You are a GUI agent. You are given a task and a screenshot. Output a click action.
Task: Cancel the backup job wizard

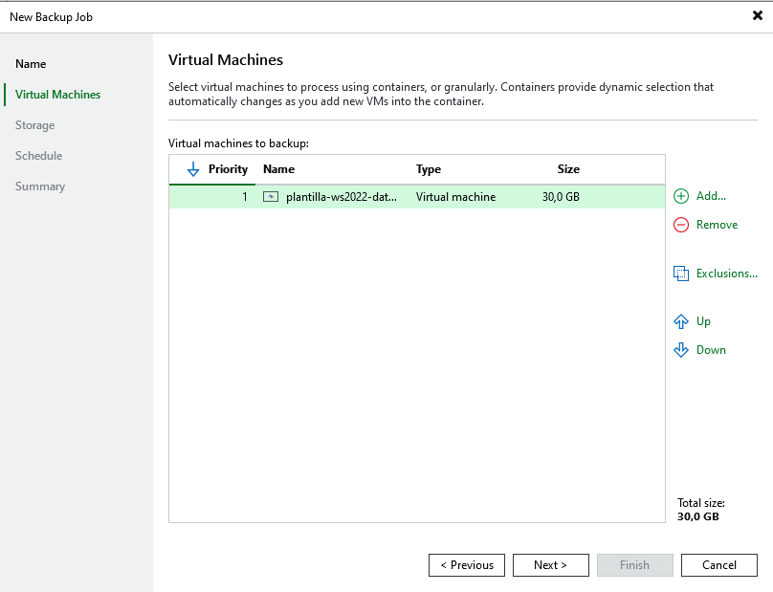(719, 565)
